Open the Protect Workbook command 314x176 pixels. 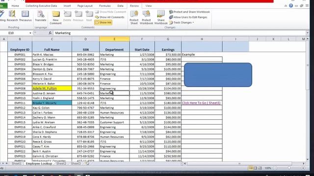[146, 18]
